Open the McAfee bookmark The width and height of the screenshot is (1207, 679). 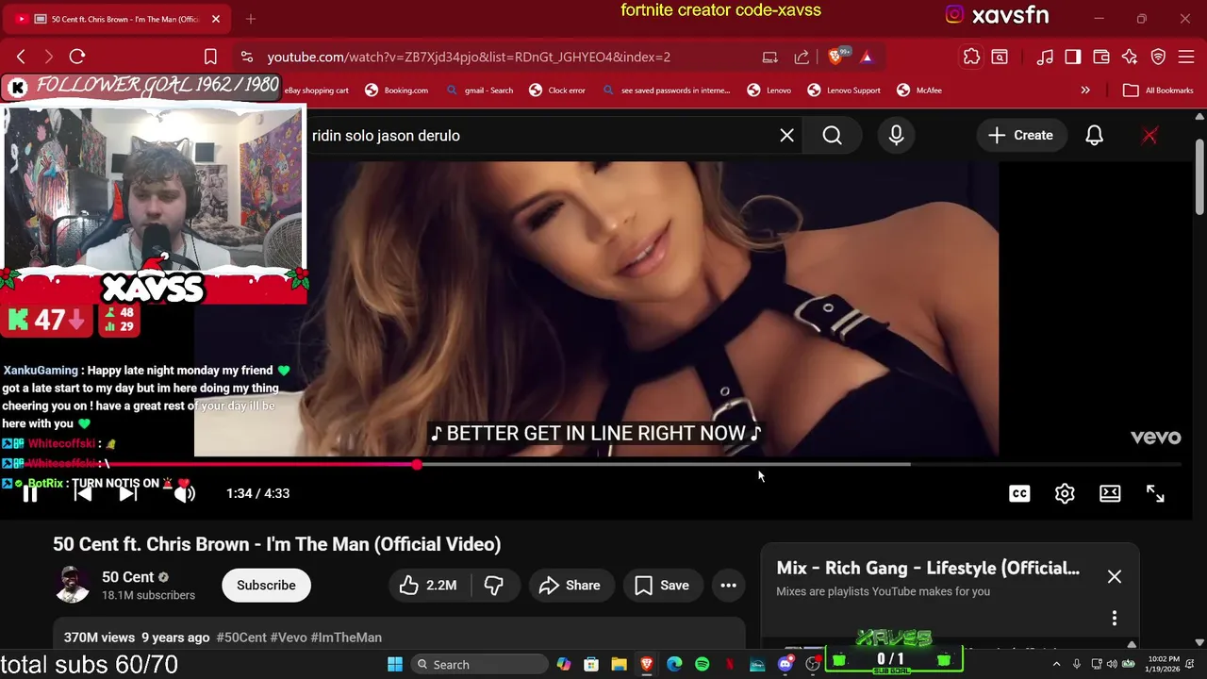coord(919,91)
